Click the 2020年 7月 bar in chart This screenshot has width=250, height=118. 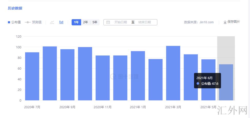pyautogui.click(x=32, y=76)
